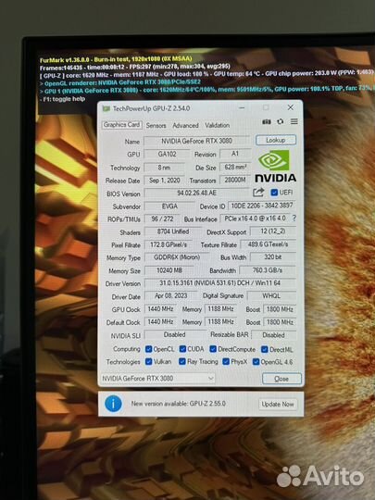
Task: Click the NVIDIA logo
Action: 276,166
